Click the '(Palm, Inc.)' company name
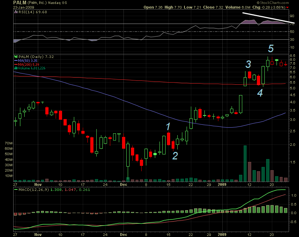Screen dimensions: 299x237 (37, 3)
